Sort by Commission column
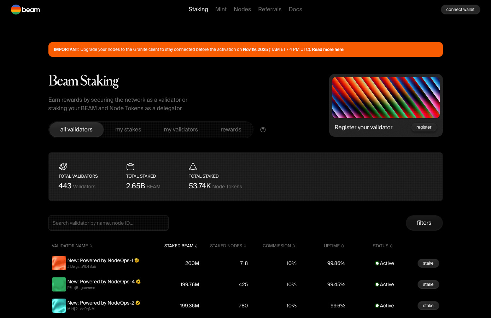Viewport: 491px width, 318px height. coord(279,246)
